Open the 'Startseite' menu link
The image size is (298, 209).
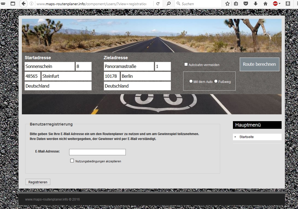(247, 137)
